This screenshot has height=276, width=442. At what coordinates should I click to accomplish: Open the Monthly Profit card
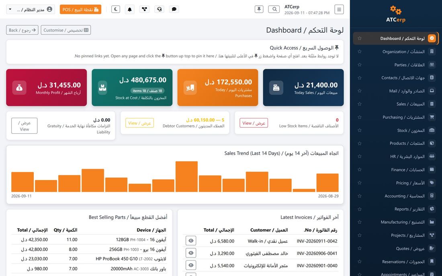[47, 88]
